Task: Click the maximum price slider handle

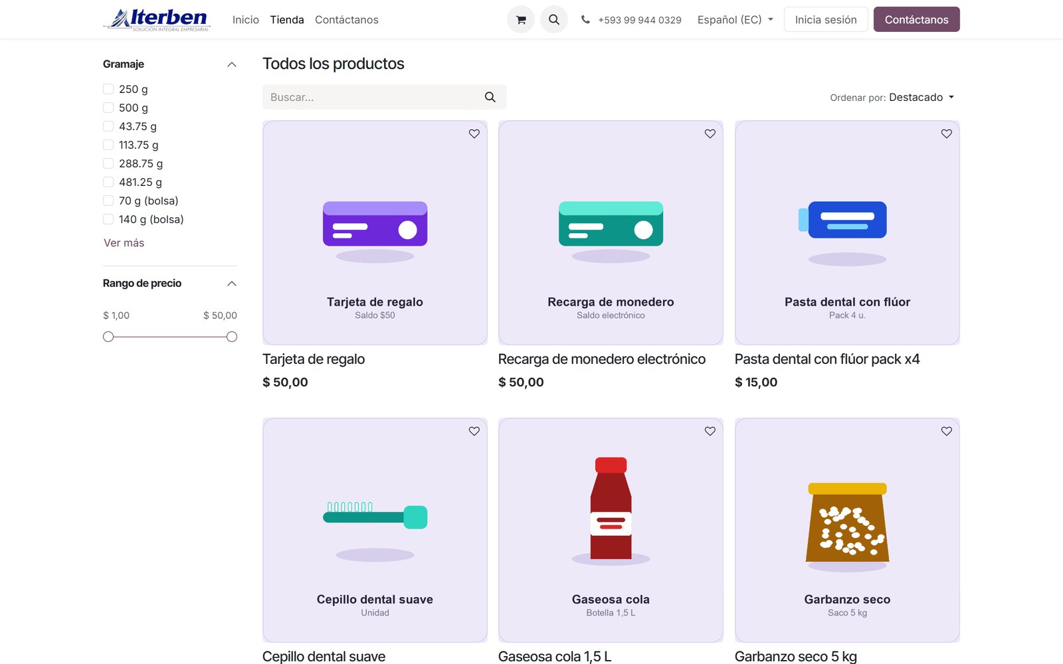Action: [232, 337]
